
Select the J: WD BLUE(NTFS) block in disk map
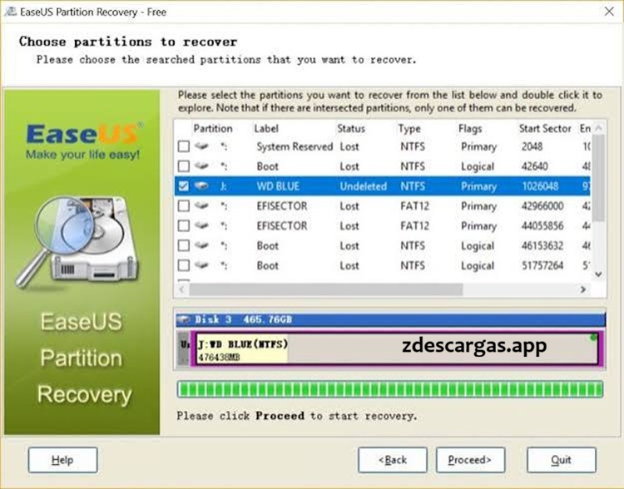pyautogui.click(x=397, y=348)
